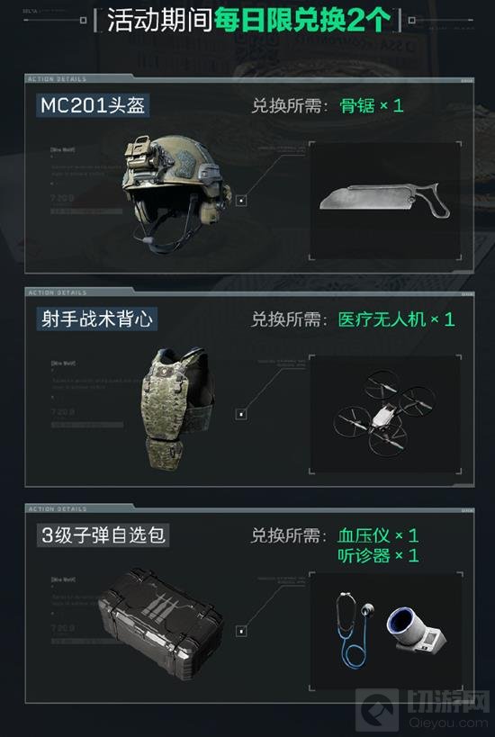Click the 射手战术背心 title label
This screenshot has height=737, width=495.
click(97, 319)
